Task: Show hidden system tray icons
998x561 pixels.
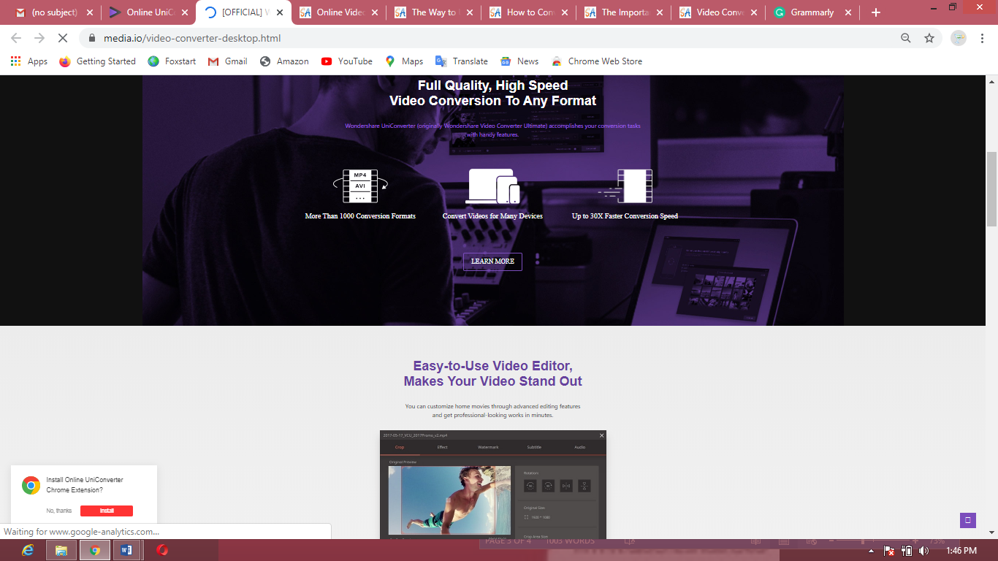Action: click(x=872, y=551)
